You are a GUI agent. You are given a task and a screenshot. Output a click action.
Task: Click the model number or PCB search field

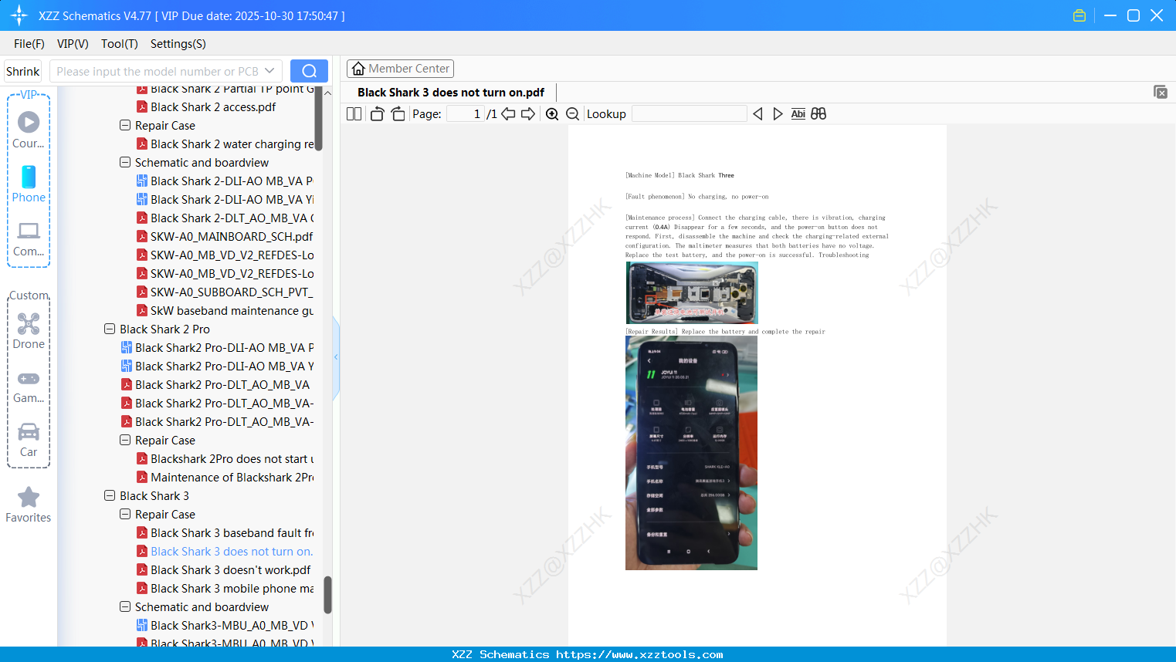tap(157, 71)
